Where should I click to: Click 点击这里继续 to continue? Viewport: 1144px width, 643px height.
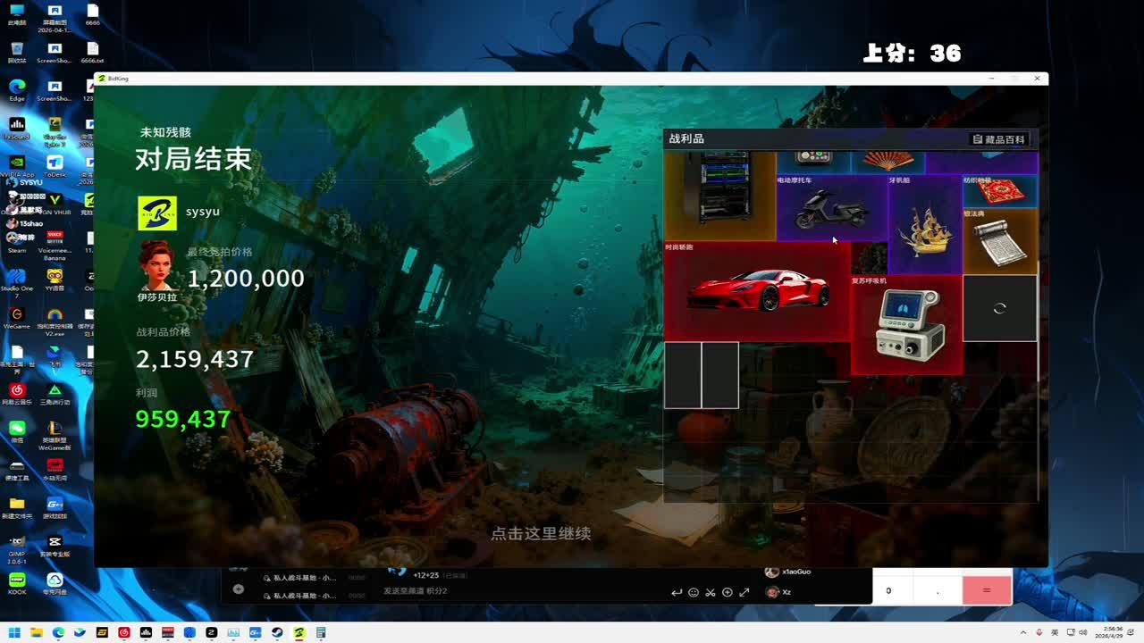click(541, 533)
